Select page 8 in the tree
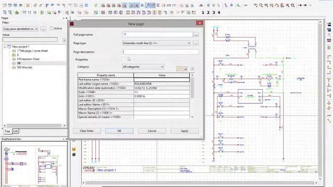The image size is (333, 187). (x=18, y=55)
